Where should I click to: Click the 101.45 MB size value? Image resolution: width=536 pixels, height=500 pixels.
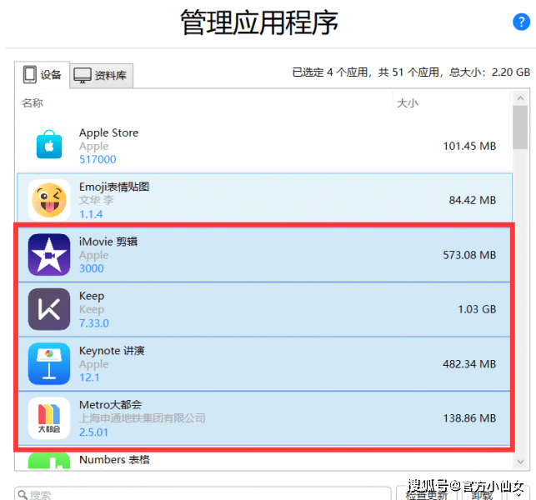tap(469, 146)
